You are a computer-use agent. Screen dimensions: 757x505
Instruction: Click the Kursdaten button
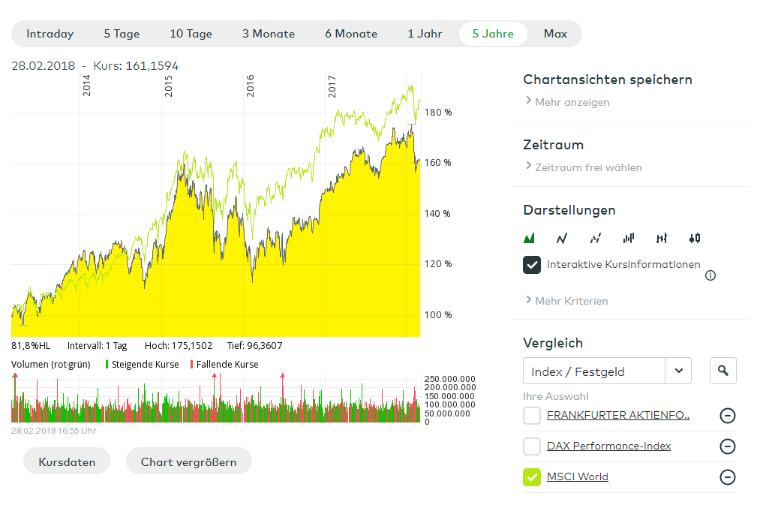point(67,461)
